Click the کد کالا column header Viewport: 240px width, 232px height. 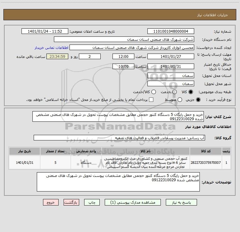click(206, 151)
